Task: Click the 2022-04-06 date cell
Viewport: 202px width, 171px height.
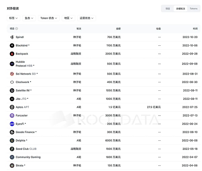Action: pos(190,166)
